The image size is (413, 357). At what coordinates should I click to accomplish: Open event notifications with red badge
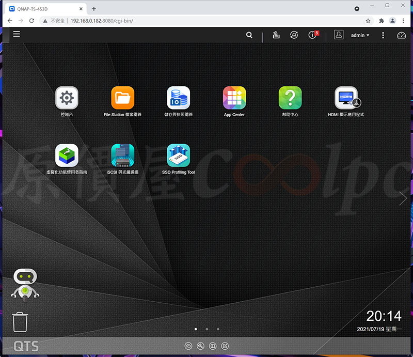[x=313, y=35]
